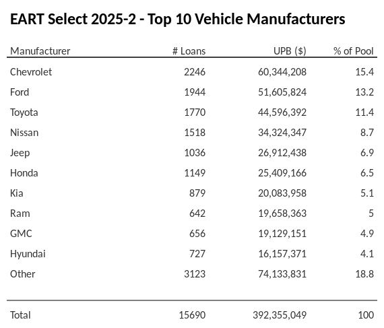The height and width of the screenshot is (328, 384).
Task: Click the 'Manufacturer' column header
Action: (x=40, y=51)
